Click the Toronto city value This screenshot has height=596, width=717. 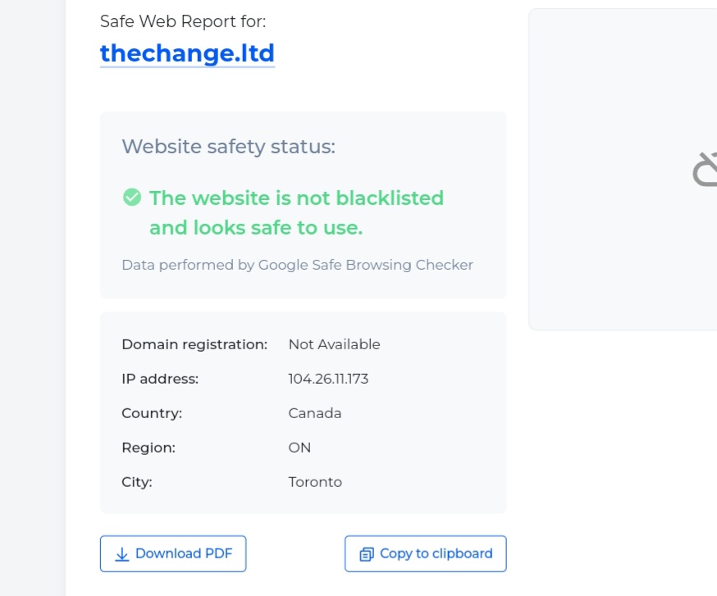coord(315,482)
